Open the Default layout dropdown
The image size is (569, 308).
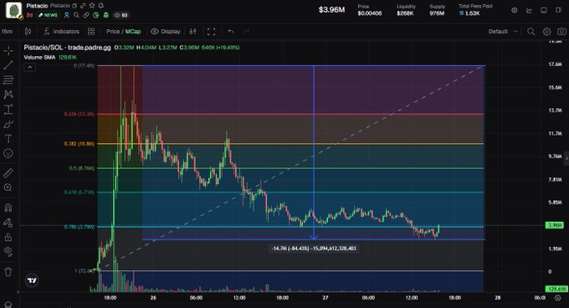coord(503,32)
